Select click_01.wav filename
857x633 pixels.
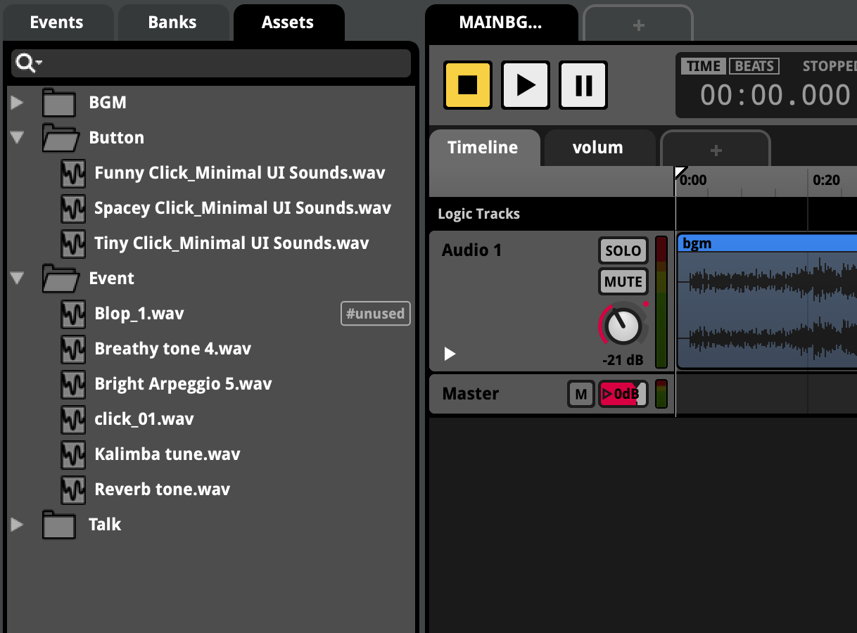[x=144, y=419]
